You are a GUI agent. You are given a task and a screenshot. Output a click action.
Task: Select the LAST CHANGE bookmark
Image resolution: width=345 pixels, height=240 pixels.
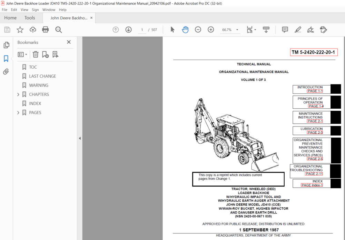pyautogui.click(x=42, y=76)
